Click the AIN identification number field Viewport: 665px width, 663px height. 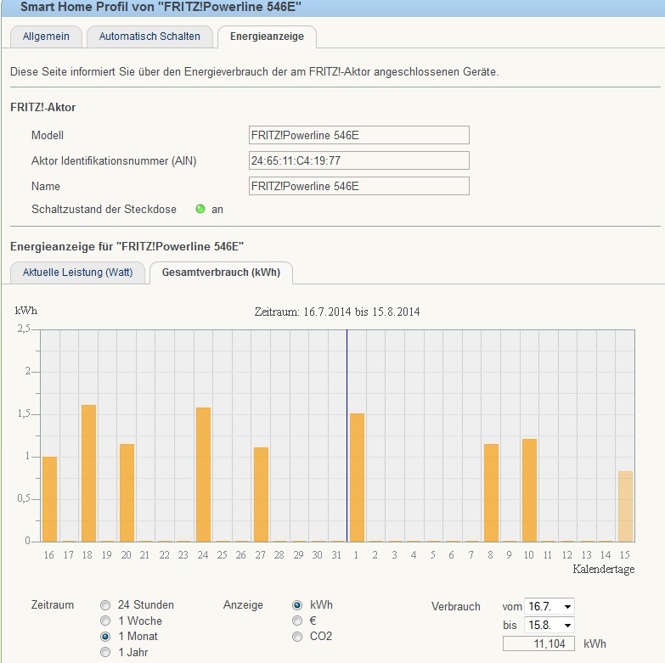click(358, 160)
